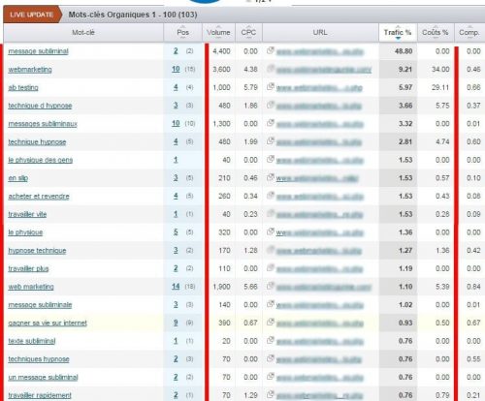
Task: Sort table by CPC column header
Action: (x=248, y=33)
